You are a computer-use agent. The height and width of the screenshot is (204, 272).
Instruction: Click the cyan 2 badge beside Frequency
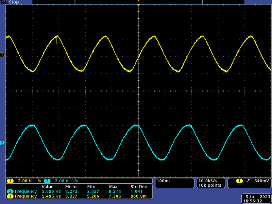pyautogui.click(x=10, y=191)
